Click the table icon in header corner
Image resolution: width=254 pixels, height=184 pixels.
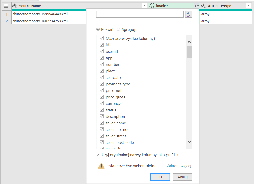6,6
